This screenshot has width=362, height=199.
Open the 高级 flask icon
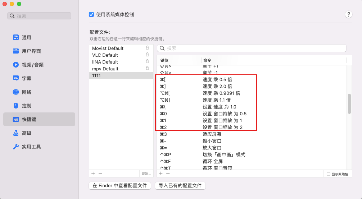click(16, 133)
